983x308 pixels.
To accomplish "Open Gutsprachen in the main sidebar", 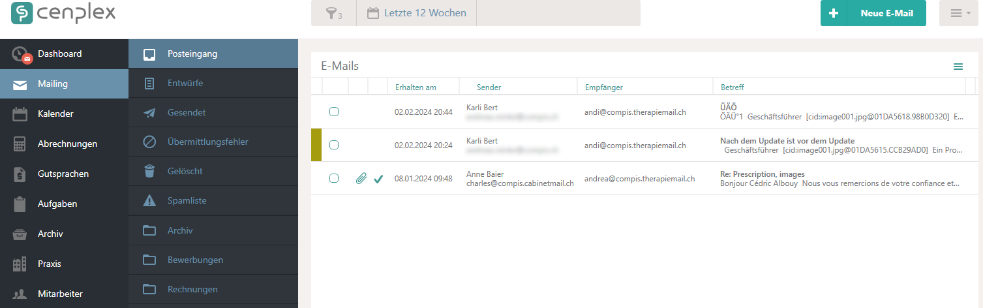I will click(x=64, y=174).
